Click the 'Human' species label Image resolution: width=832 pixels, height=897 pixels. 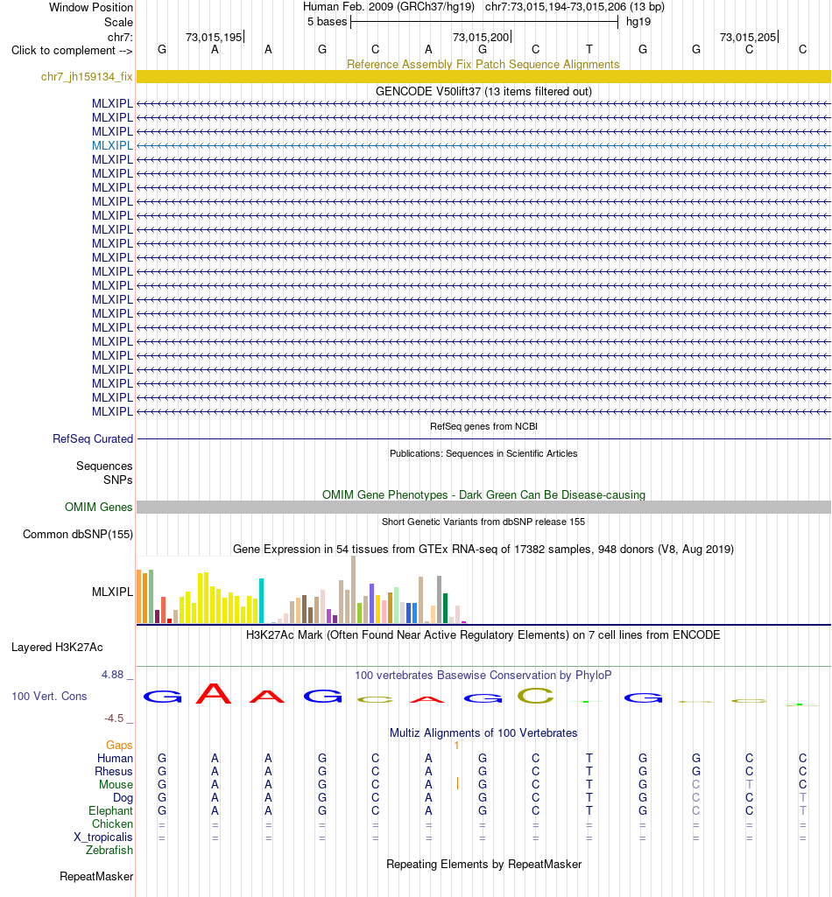click(x=115, y=758)
